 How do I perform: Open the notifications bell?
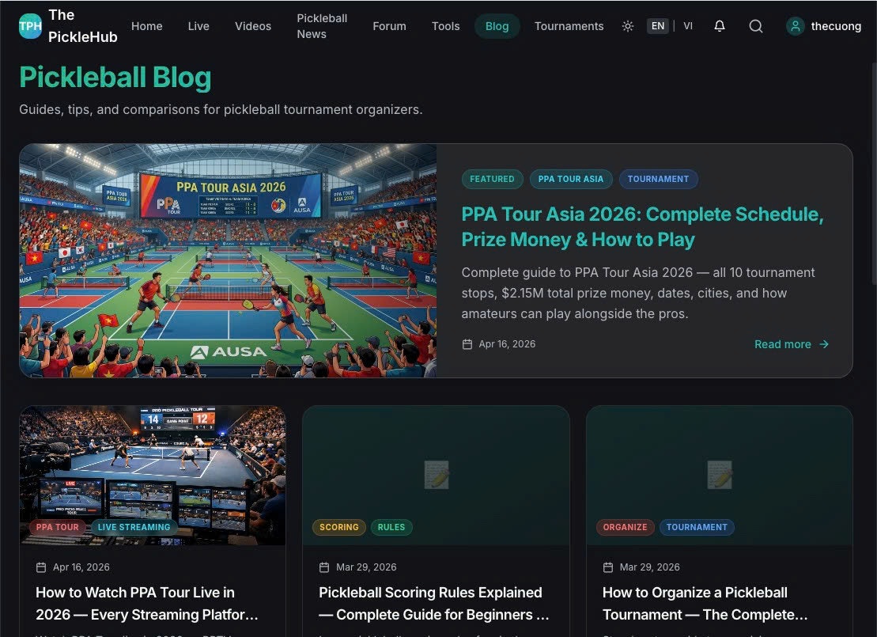tap(720, 26)
